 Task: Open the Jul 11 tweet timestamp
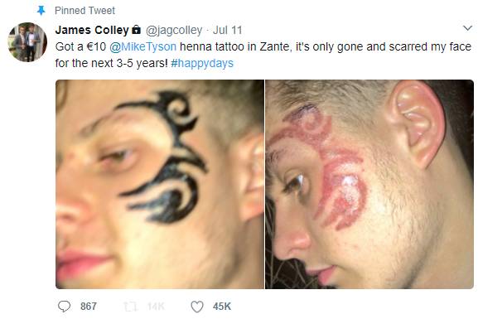pyautogui.click(x=228, y=30)
